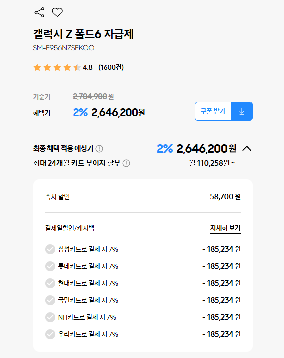Click the product title 갤럭시 Z 폴드6 자급제
The width and height of the screenshot is (284, 358).
coord(83,34)
